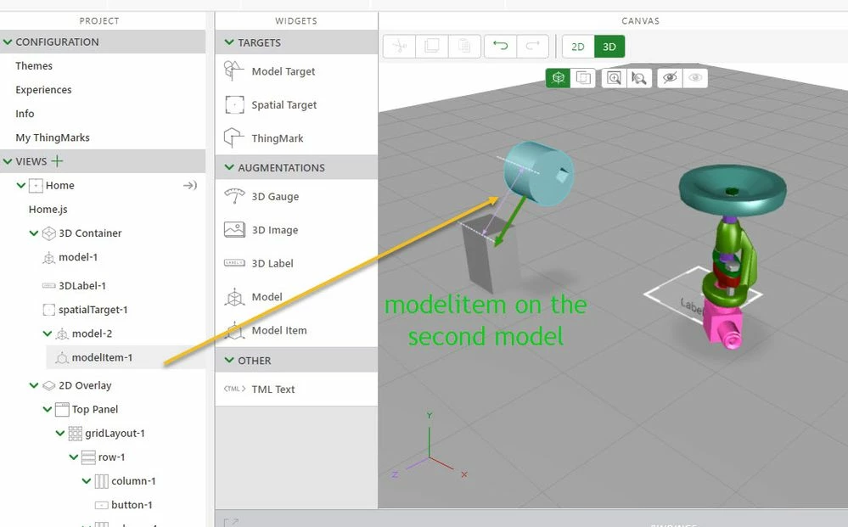Select 3DLabel-1 in project tree
The image size is (848, 527).
click(x=82, y=285)
